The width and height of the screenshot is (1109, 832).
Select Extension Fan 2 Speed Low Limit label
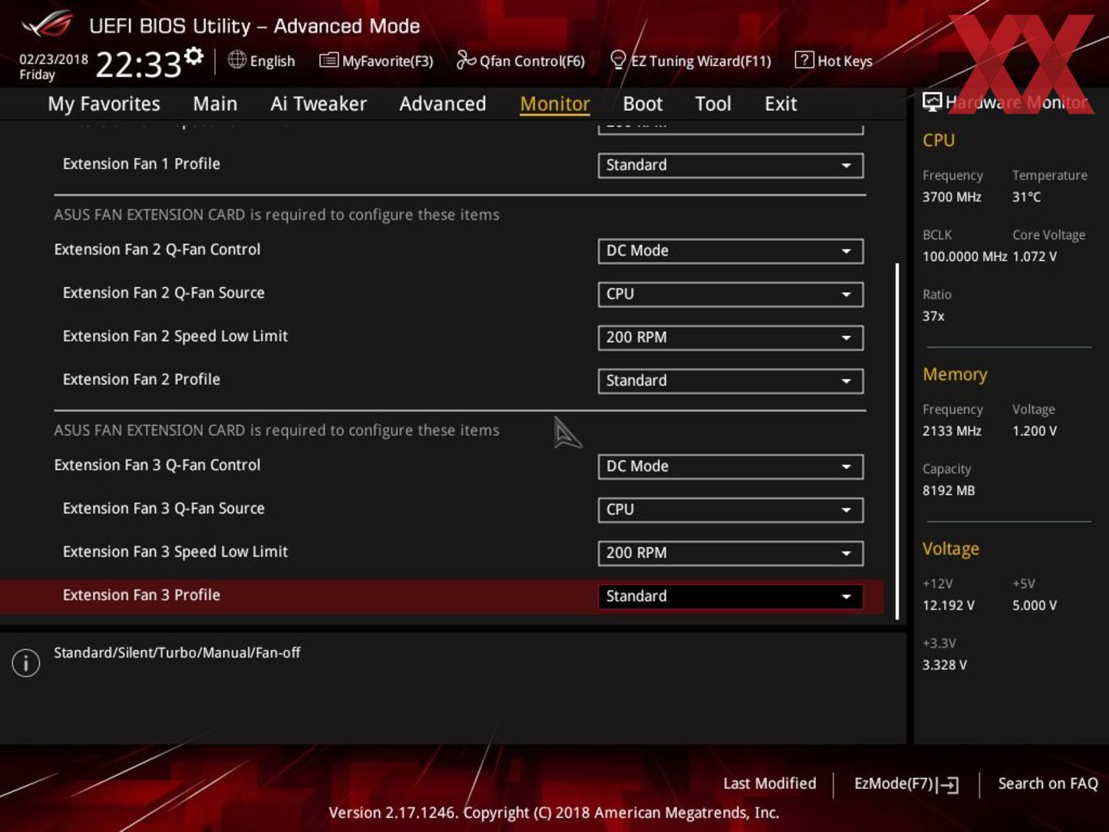[x=175, y=335]
